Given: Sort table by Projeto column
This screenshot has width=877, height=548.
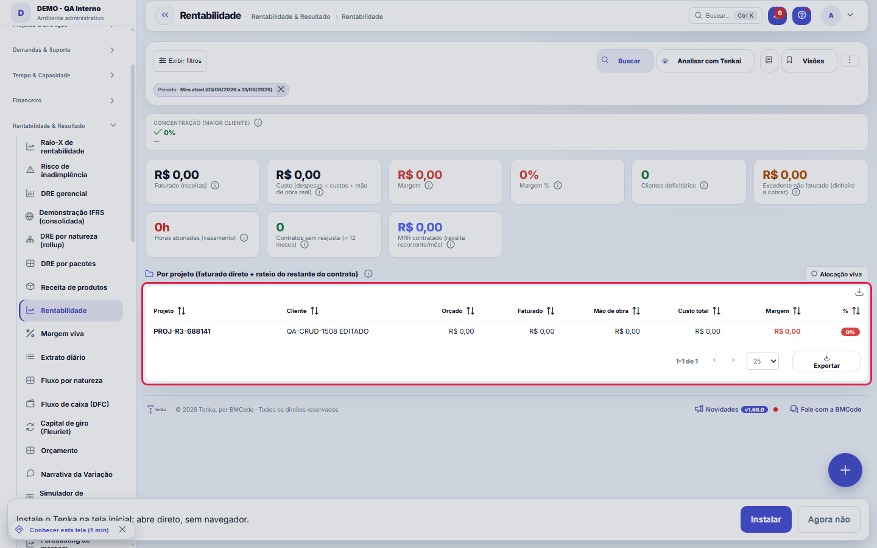Looking at the screenshot, I should pyautogui.click(x=169, y=311).
